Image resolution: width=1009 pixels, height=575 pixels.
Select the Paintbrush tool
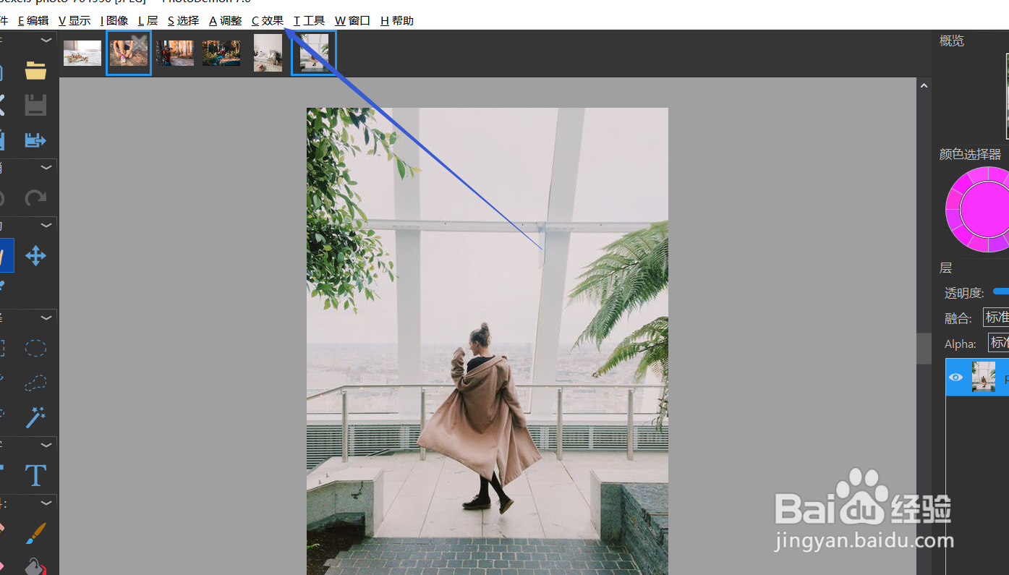pyautogui.click(x=35, y=533)
